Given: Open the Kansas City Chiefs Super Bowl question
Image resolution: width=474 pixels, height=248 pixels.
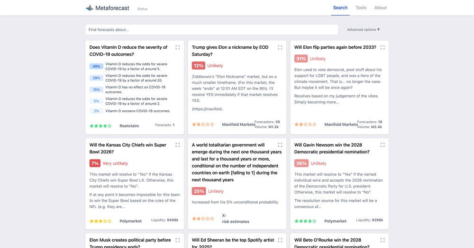Looking at the screenshot, I should click(x=128, y=149).
